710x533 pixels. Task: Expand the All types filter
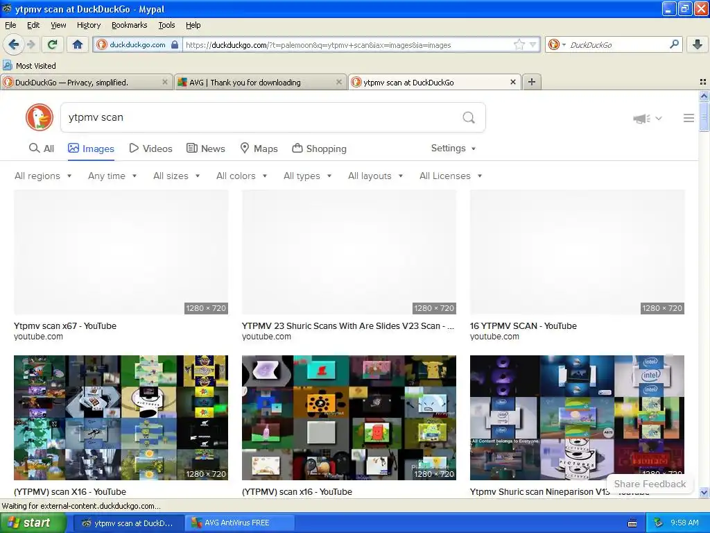point(307,176)
